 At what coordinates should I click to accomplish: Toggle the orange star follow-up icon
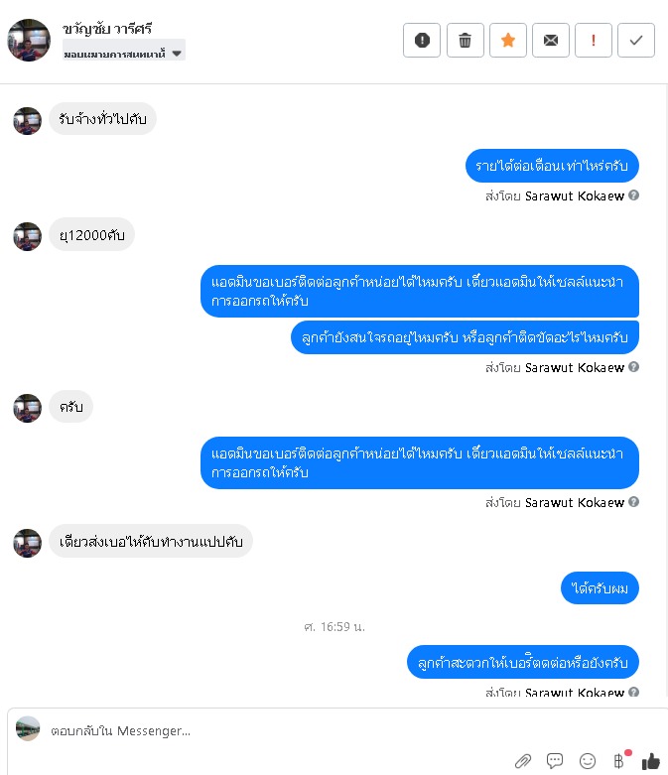[x=508, y=40]
